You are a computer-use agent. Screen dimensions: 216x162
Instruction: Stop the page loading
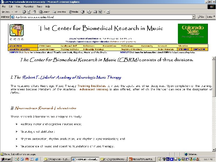(24, 12)
